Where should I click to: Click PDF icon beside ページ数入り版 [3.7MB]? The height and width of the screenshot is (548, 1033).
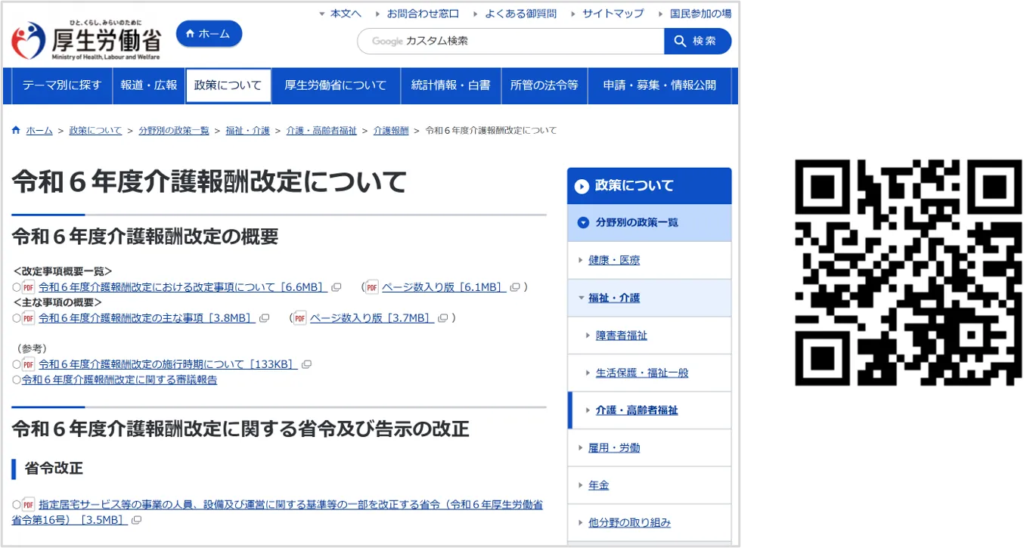coord(300,318)
